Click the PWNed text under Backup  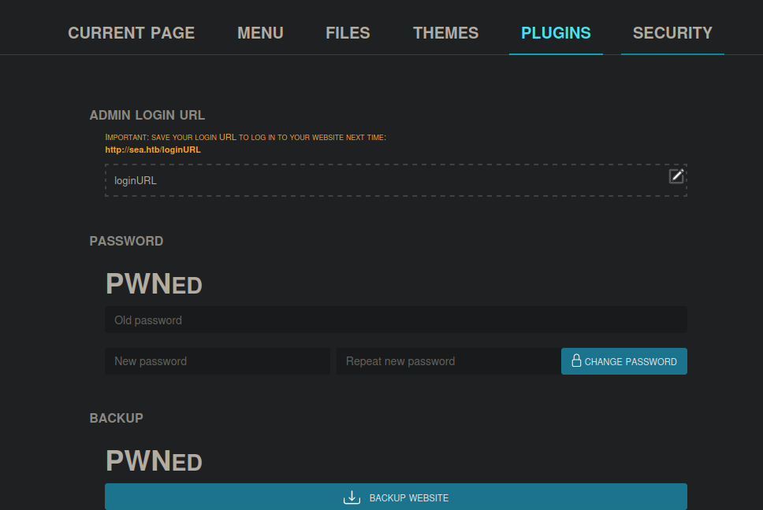click(x=154, y=460)
